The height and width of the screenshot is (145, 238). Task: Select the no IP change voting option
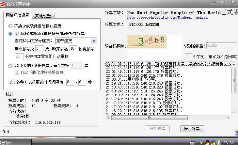11,26
